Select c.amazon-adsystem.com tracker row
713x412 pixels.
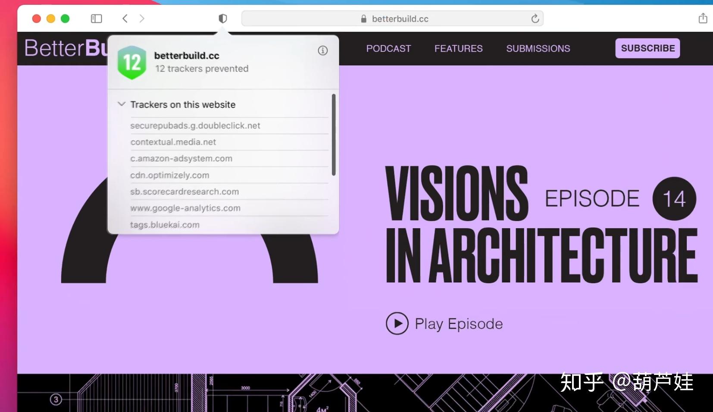(x=229, y=158)
